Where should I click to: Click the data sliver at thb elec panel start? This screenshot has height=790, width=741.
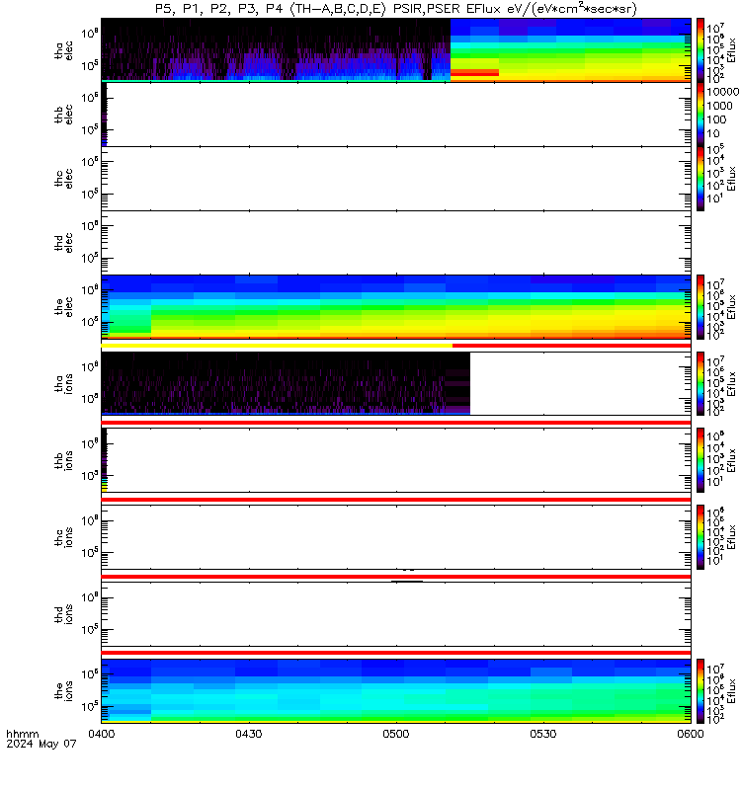click(x=105, y=114)
